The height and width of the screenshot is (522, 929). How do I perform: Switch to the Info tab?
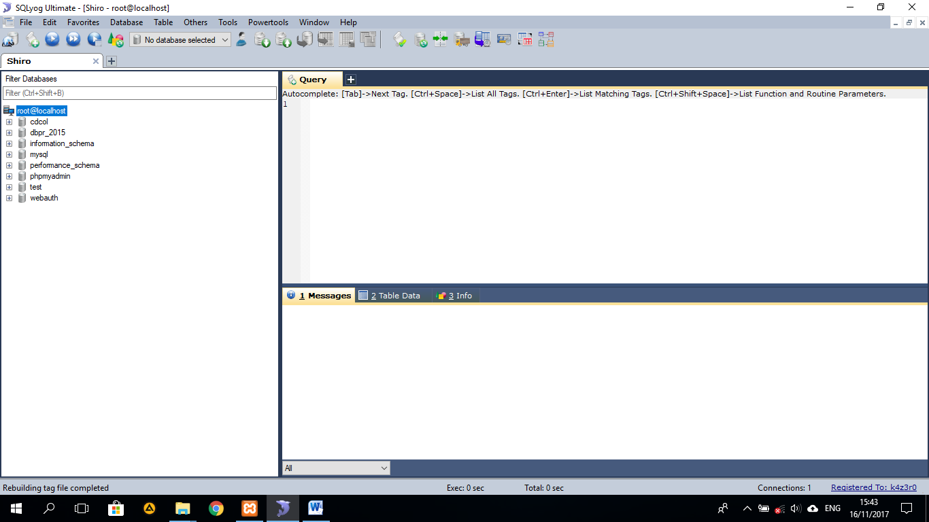tap(454, 296)
